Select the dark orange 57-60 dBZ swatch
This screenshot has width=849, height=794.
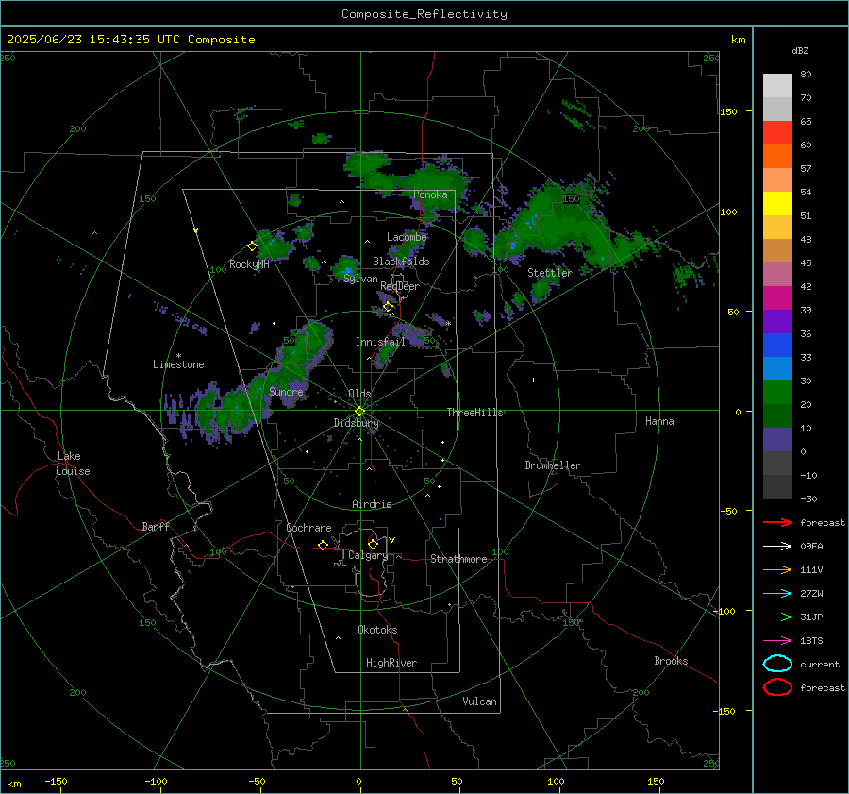coord(777,157)
